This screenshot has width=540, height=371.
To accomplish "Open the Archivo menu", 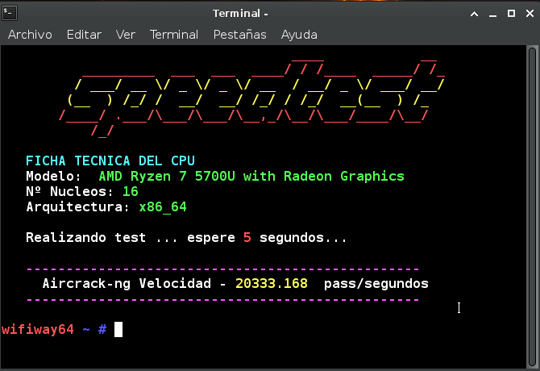I will 30,35.
